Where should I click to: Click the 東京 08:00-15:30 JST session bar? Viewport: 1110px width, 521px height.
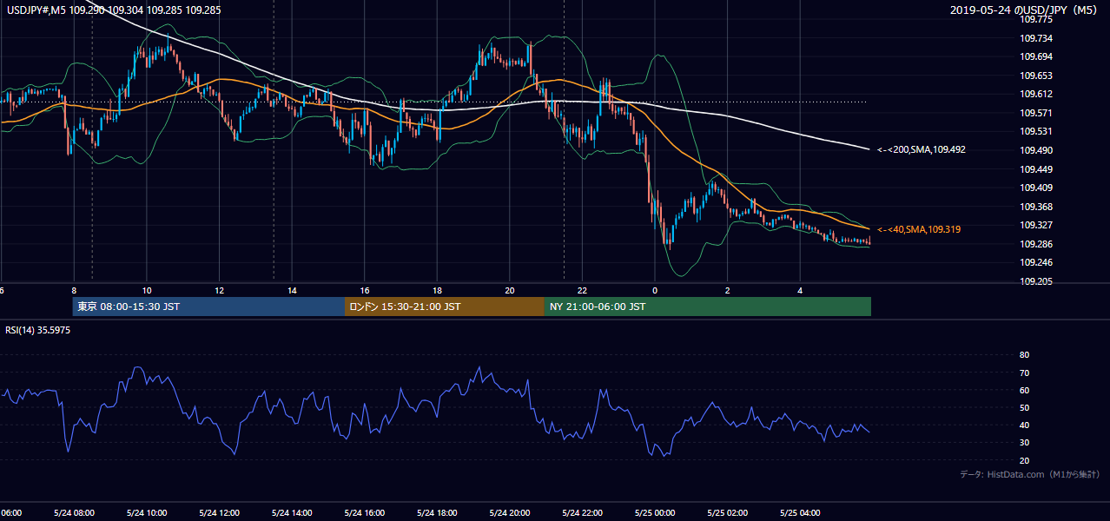pos(209,307)
